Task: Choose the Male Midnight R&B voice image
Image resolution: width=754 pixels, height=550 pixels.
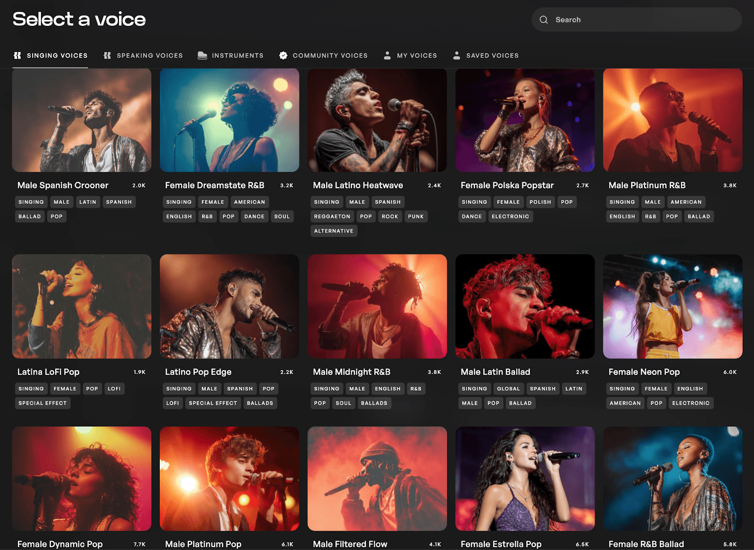Action: click(x=377, y=306)
